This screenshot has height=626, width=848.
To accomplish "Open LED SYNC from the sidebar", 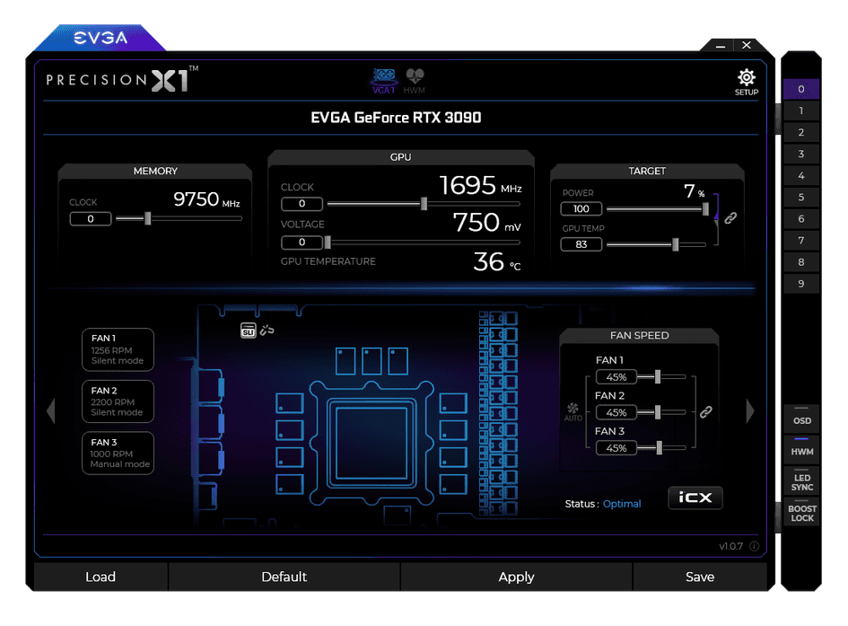I will click(800, 480).
